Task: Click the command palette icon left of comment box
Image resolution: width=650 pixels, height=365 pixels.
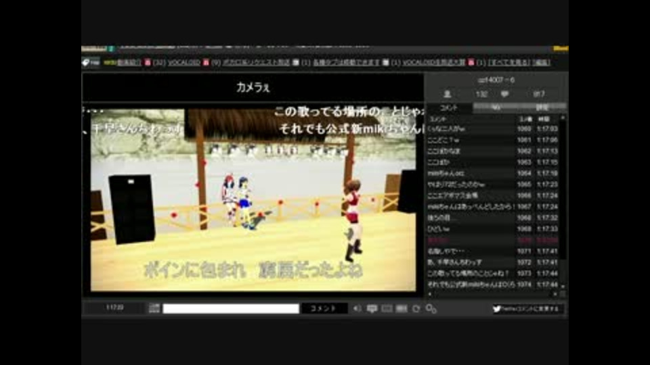Action: pos(154,308)
